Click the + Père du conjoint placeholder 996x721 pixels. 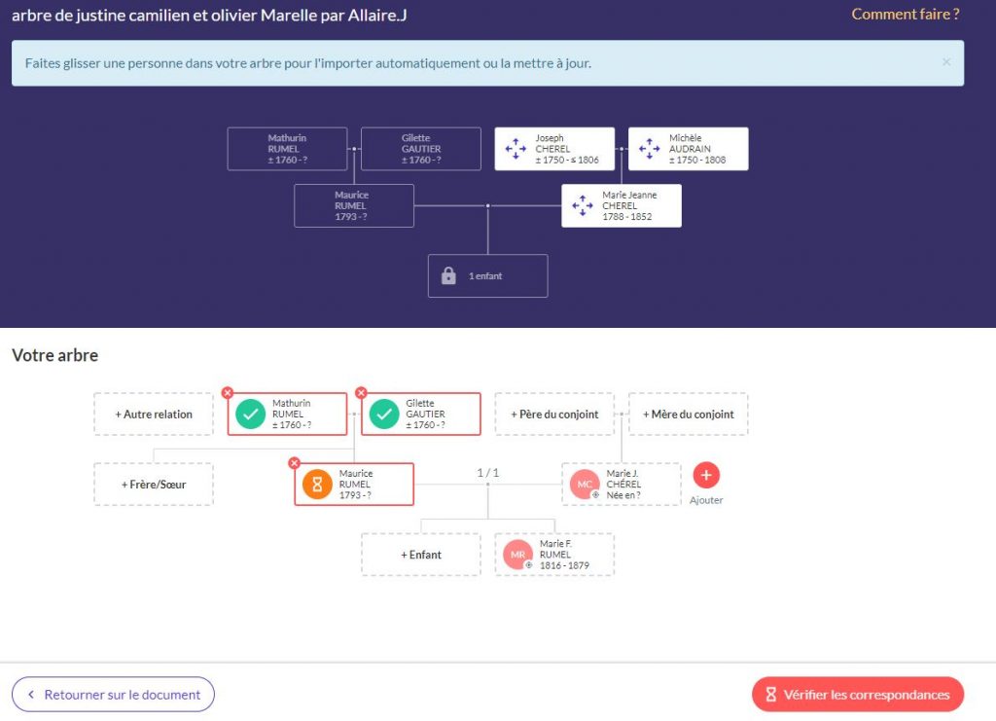pyautogui.click(x=554, y=415)
